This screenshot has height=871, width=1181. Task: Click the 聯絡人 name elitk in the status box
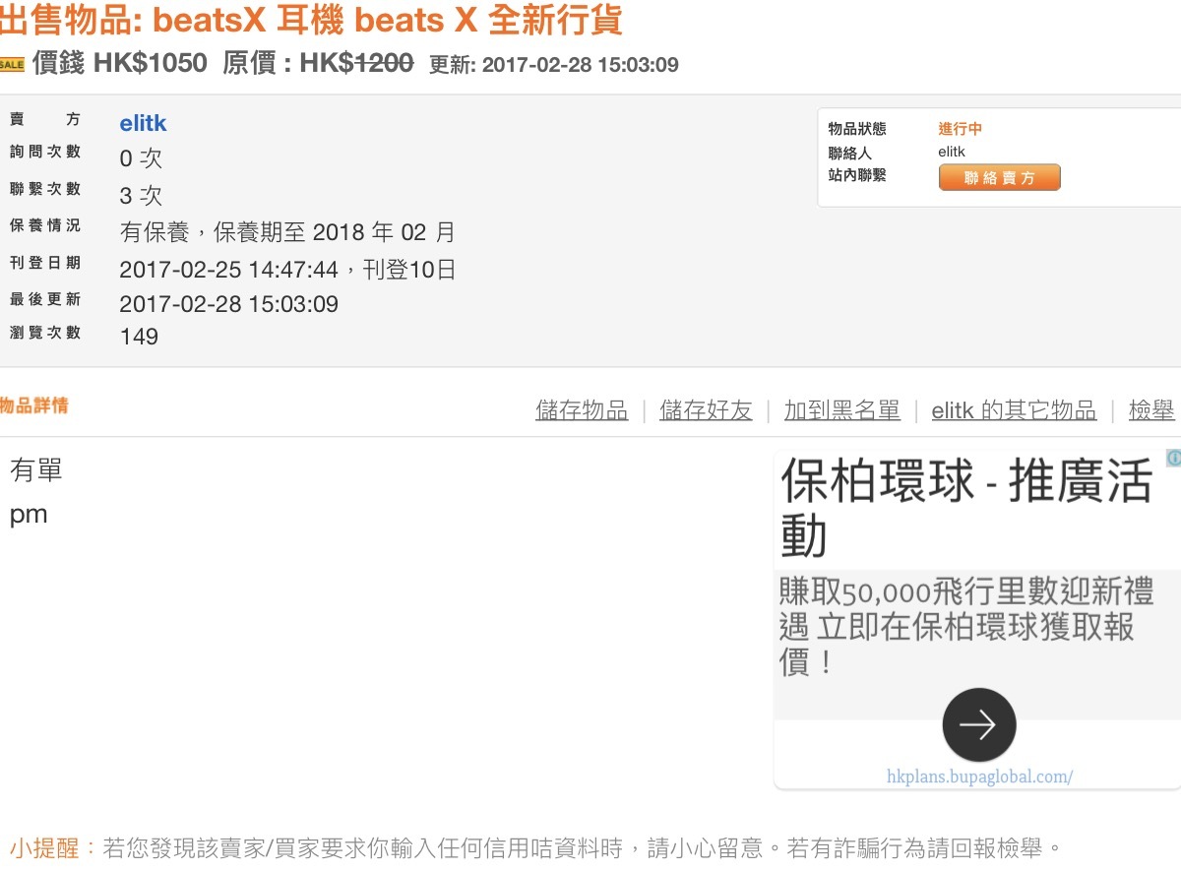(952, 152)
